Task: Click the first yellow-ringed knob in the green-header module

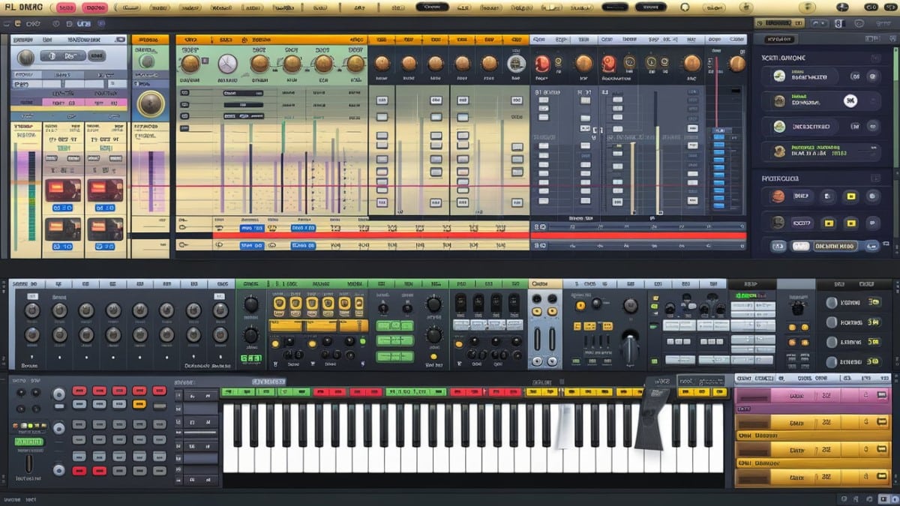Action: [x=279, y=304]
